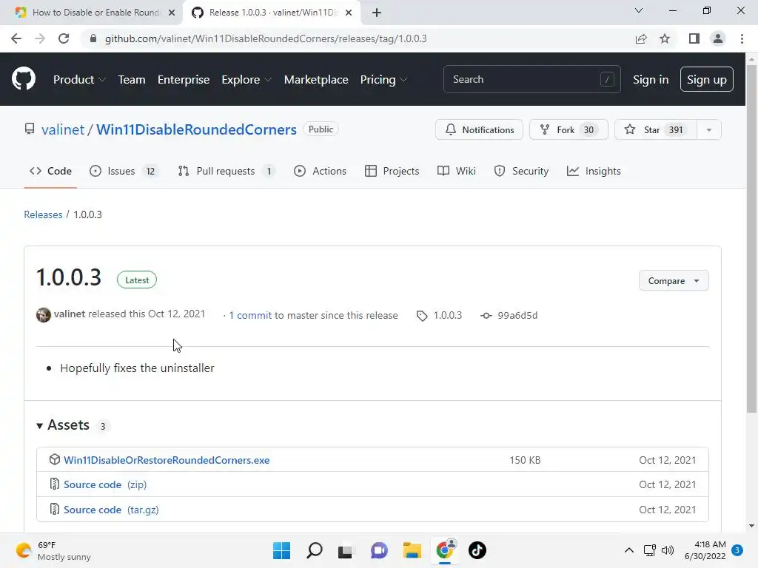Download Win11DisableOrRestoreRoundedCorners.exe

point(167,460)
